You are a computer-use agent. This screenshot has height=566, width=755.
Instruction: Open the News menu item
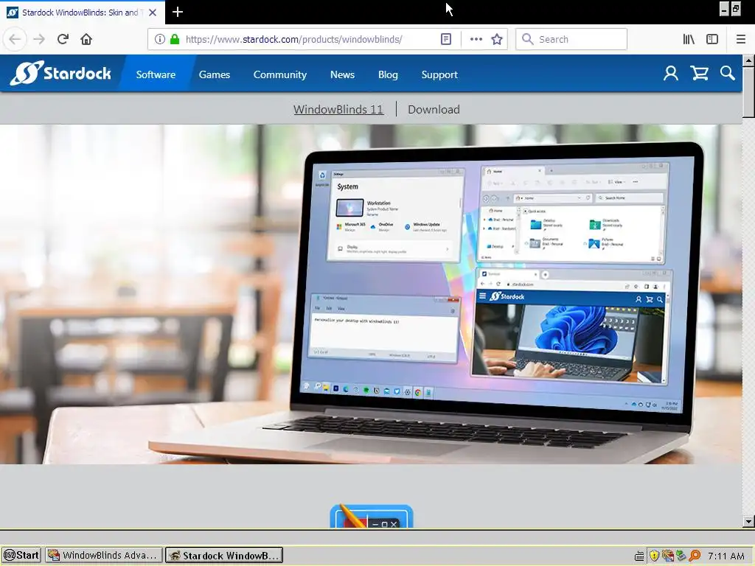coord(342,74)
